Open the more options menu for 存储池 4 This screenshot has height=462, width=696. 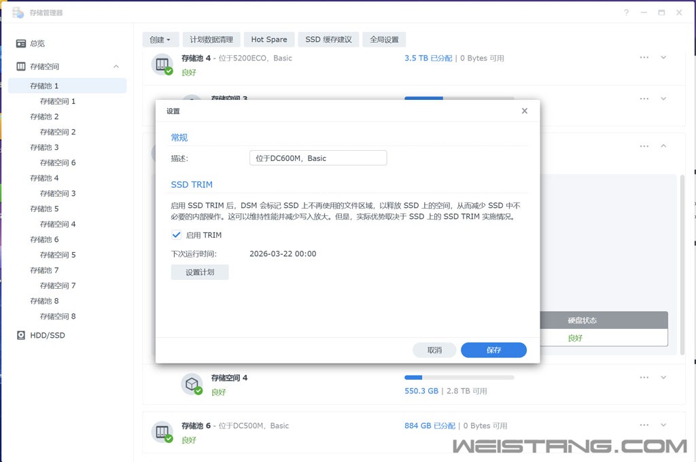(644, 58)
